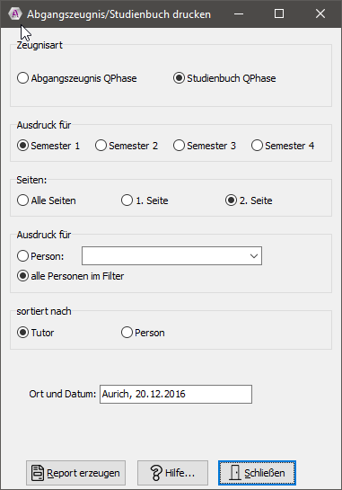Select Abgangszeugnis QPhase option
342x490 pixels.
pos(77,78)
